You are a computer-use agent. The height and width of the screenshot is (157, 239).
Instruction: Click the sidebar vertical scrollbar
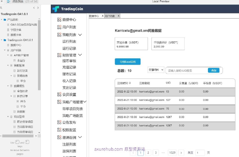click(39, 55)
